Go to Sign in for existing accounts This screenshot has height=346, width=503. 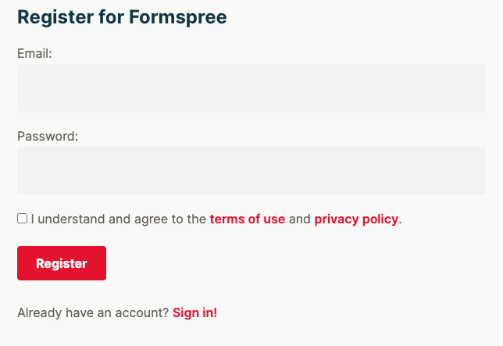[194, 313]
